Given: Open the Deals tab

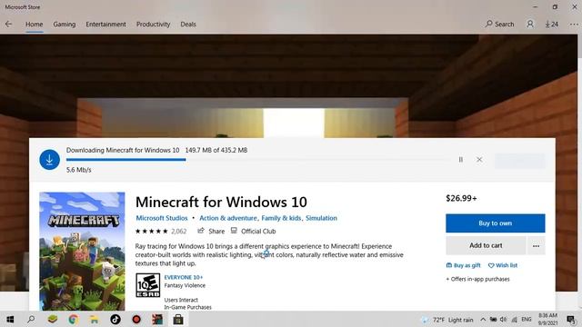Looking at the screenshot, I should pos(188,25).
